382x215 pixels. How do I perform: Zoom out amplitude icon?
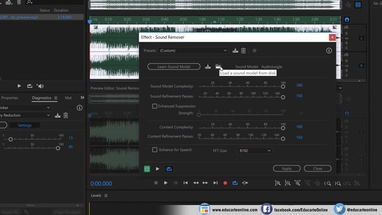click(x=288, y=183)
